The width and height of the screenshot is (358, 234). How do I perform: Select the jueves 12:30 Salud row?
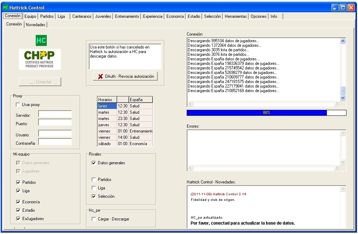coord(125,125)
